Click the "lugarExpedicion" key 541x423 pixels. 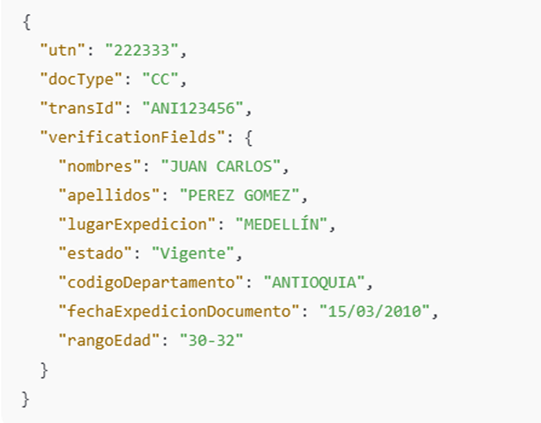[x=136, y=224]
